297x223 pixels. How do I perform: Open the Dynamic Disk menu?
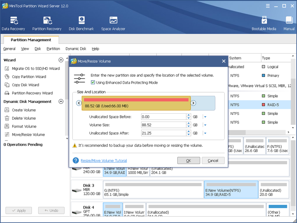76,49
